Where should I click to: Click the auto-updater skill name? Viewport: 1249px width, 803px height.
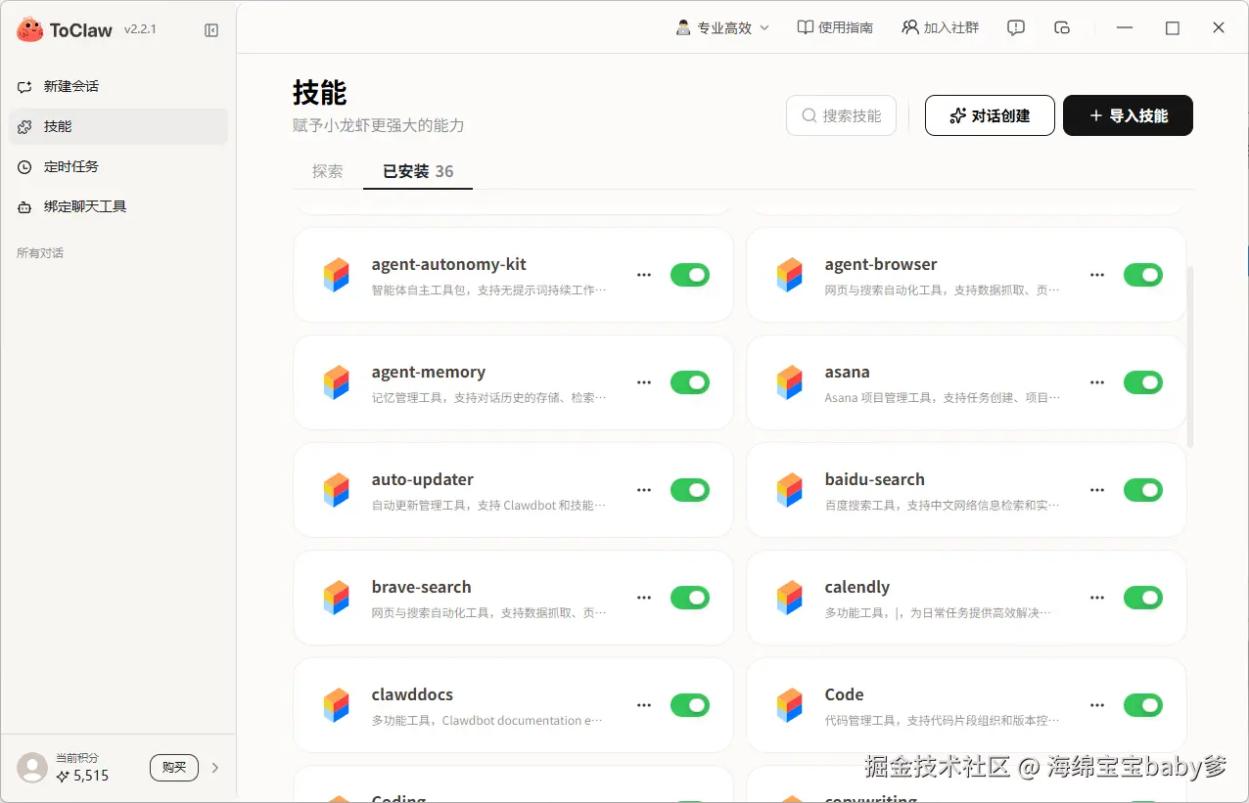click(423, 480)
